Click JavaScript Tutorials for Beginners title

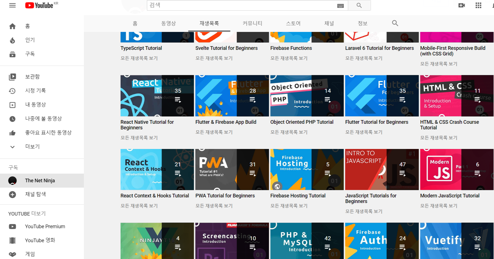pos(371,199)
